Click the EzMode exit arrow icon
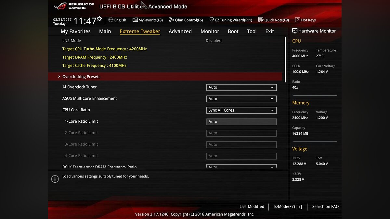The width and height of the screenshot is (390, 219). tap(299, 207)
